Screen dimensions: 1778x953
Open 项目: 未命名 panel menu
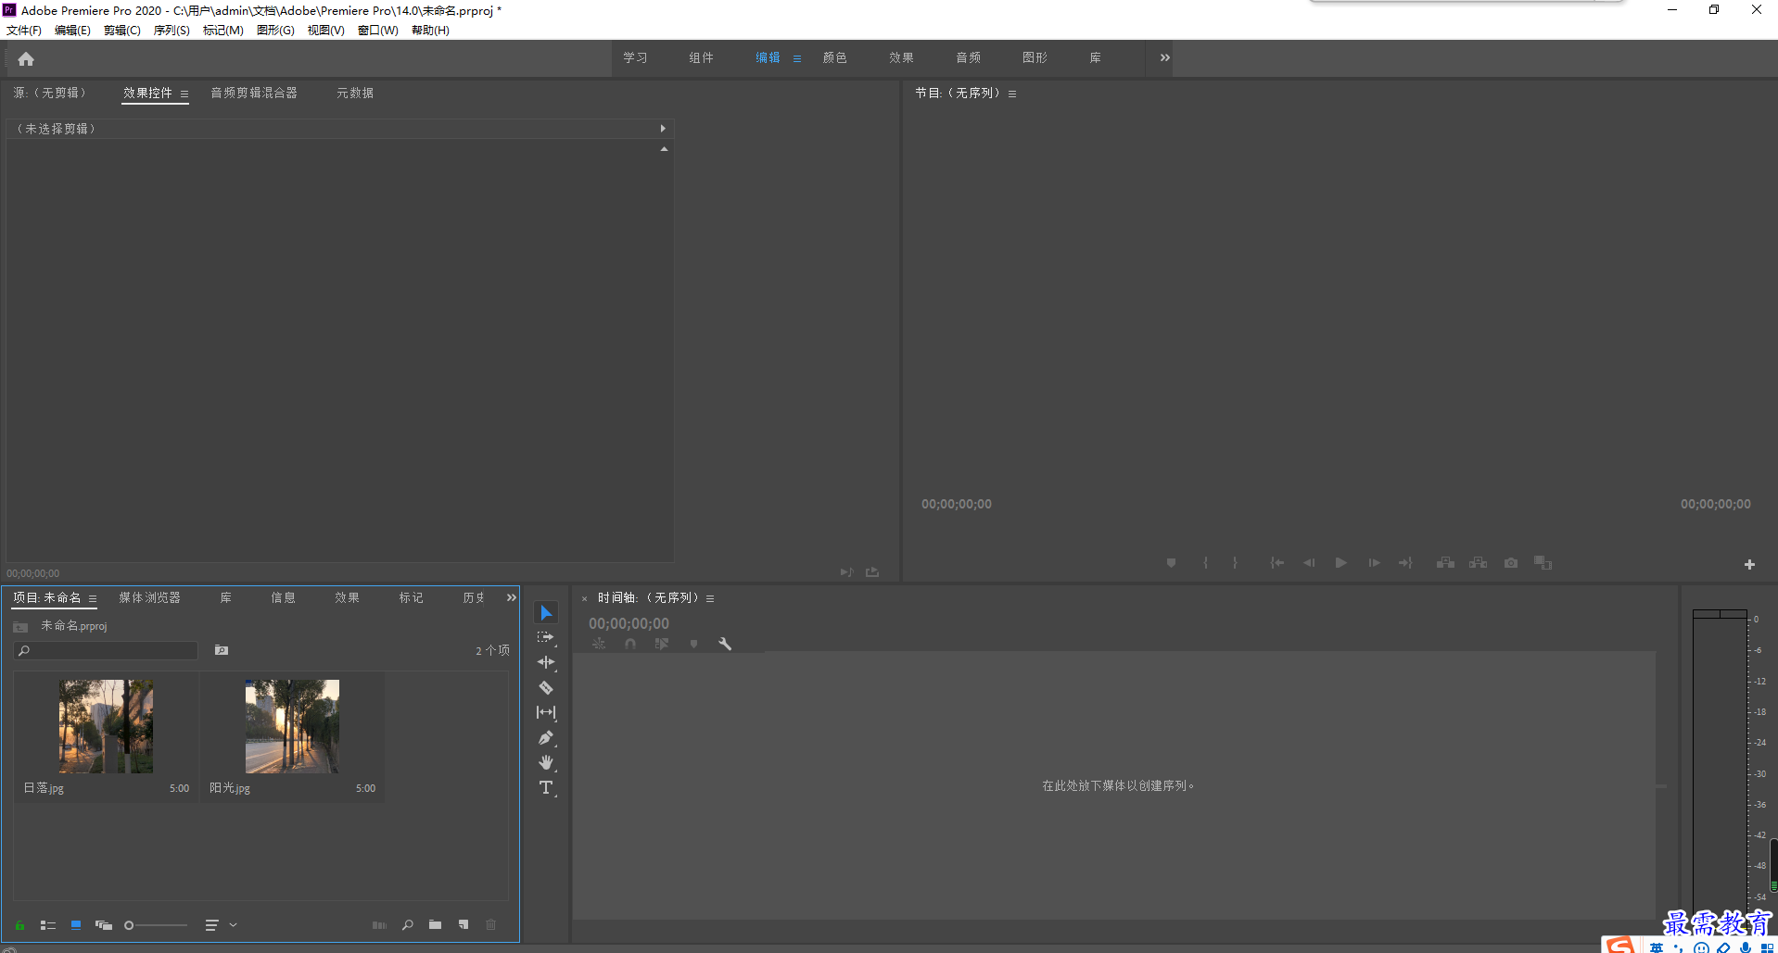coord(93,598)
